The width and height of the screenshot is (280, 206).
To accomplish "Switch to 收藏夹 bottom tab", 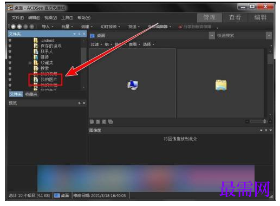I will (31, 94).
